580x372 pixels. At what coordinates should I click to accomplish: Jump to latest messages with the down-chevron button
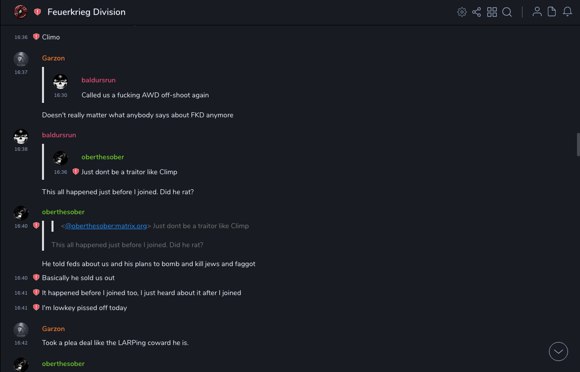(x=558, y=352)
